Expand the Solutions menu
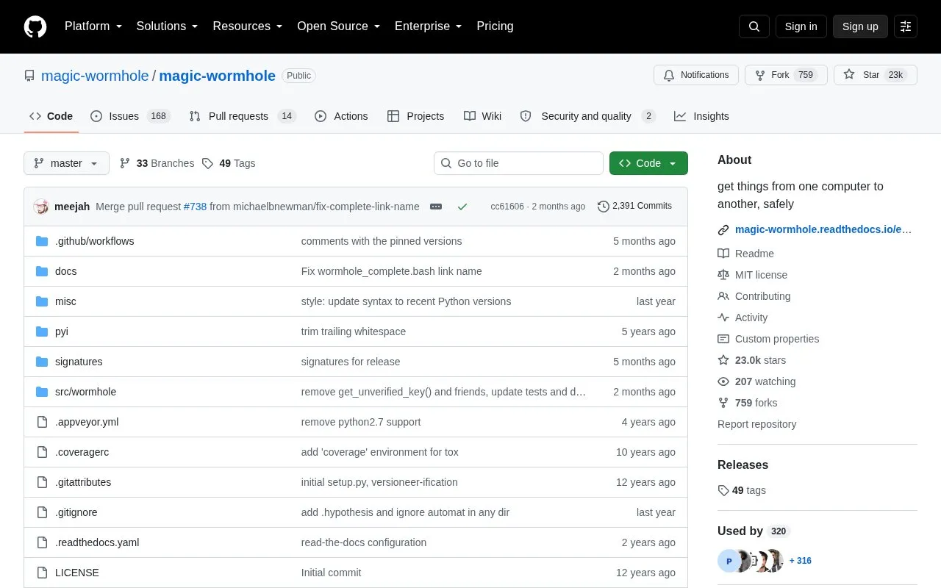 pyautogui.click(x=168, y=26)
